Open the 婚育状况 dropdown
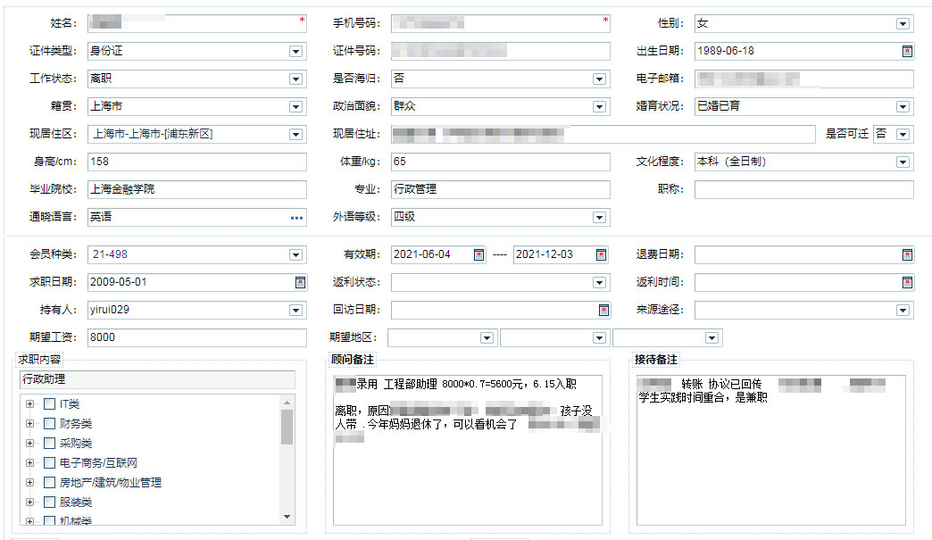932x540 pixels. coord(903,106)
